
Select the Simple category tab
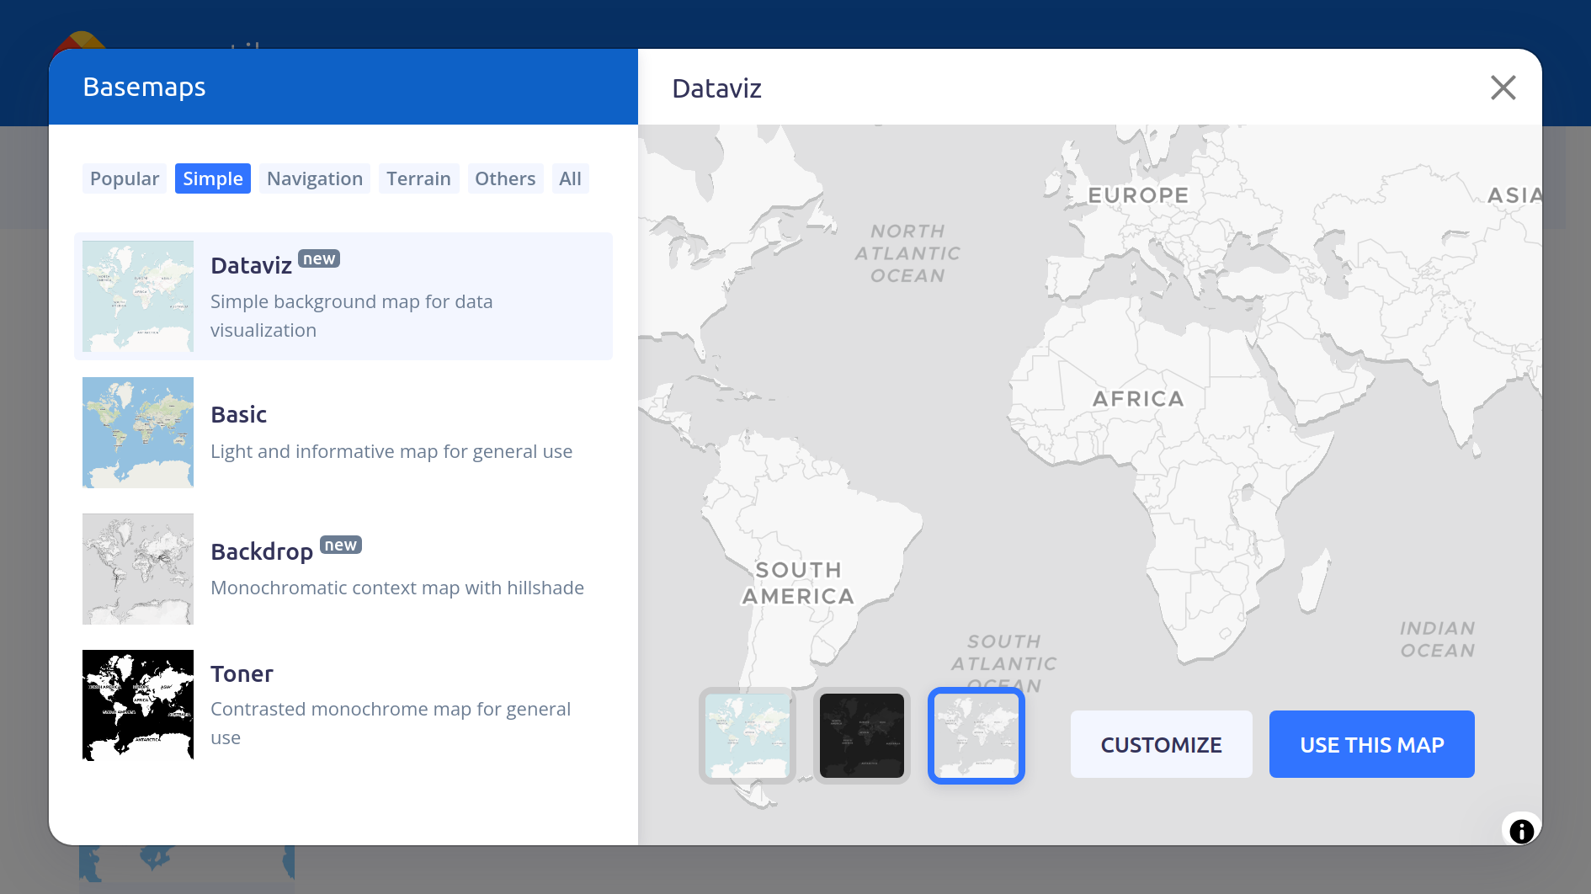click(x=212, y=178)
